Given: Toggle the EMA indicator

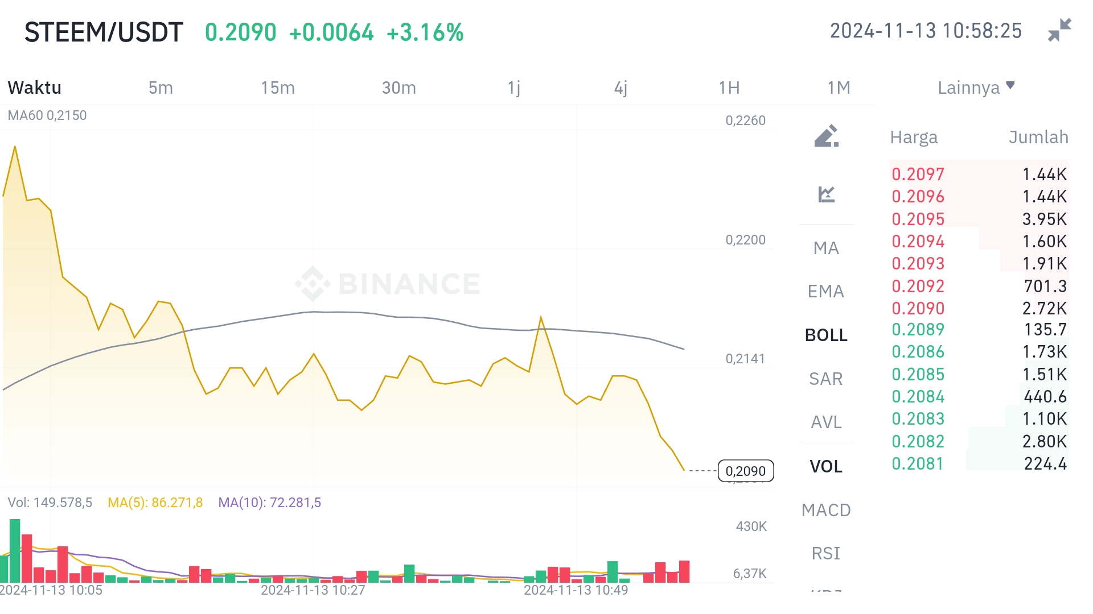Looking at the screenshot, I should [x=826, y=291].
